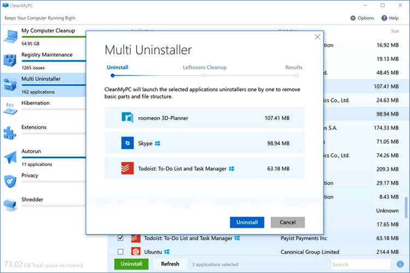Open the Autorun paper plane icon
Image resolution: width=410 pixels, height=273 pixels.
[10, 157]
